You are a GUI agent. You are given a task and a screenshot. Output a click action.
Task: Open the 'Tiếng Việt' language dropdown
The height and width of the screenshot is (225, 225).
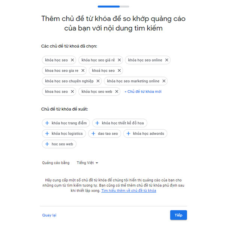87,163
